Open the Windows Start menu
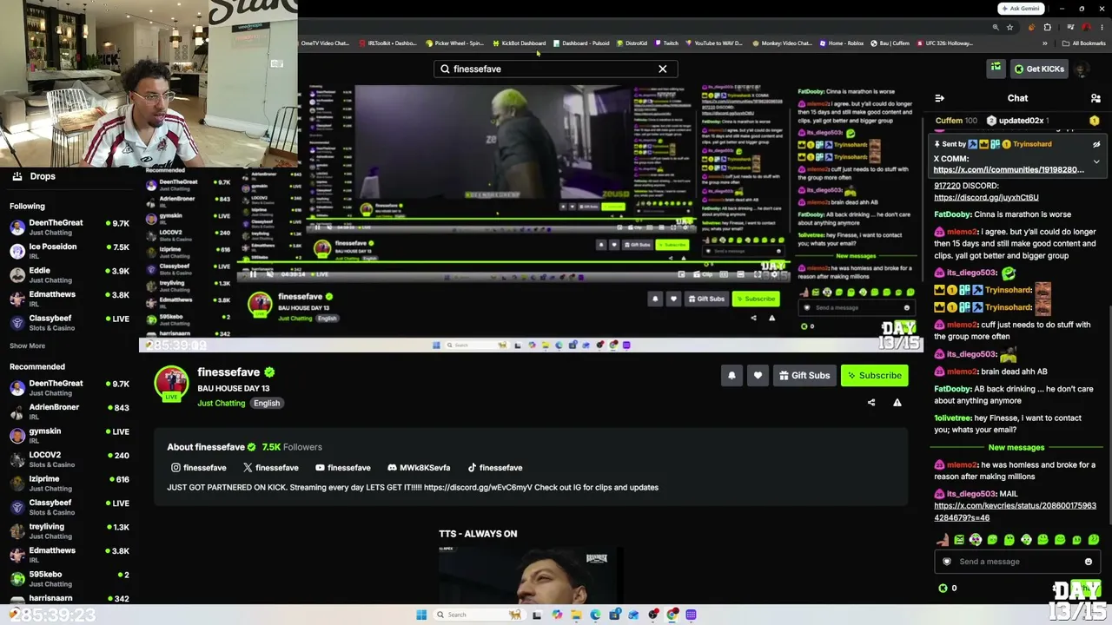Image resolution: width=1112 pixels, height=625 pixels. tap(421, 615)
